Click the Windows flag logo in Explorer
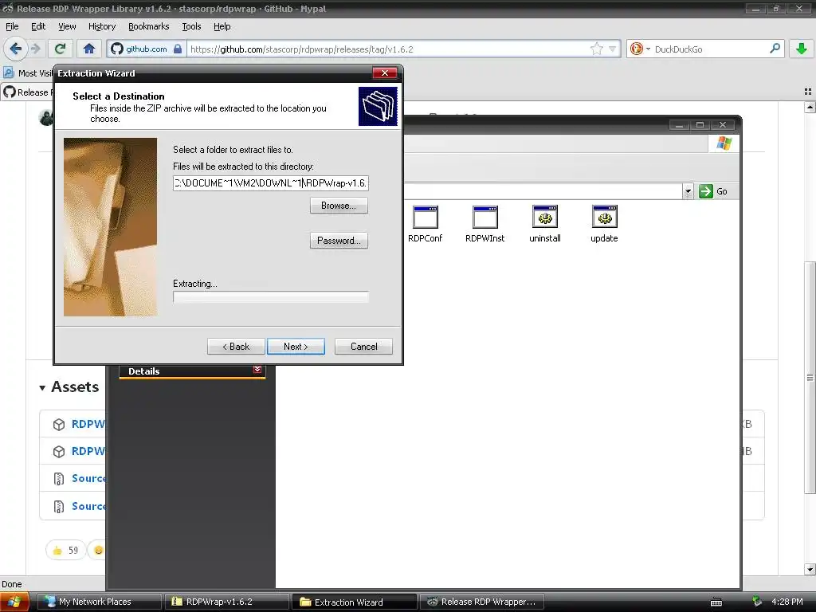Screen dimensions: 816x612 [724, 143]
